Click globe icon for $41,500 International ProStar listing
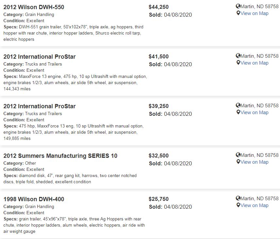 [238, 56]
